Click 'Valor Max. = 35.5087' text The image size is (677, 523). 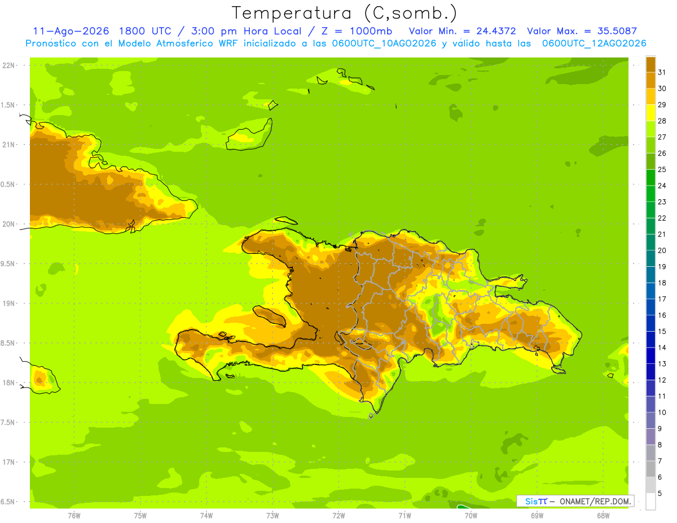(x=582, y=31)
